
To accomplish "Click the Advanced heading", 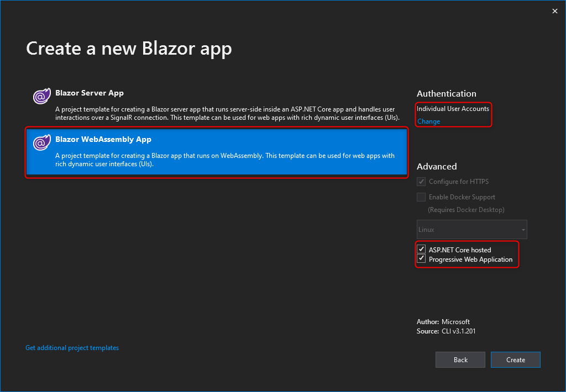I will pos(437,166).
